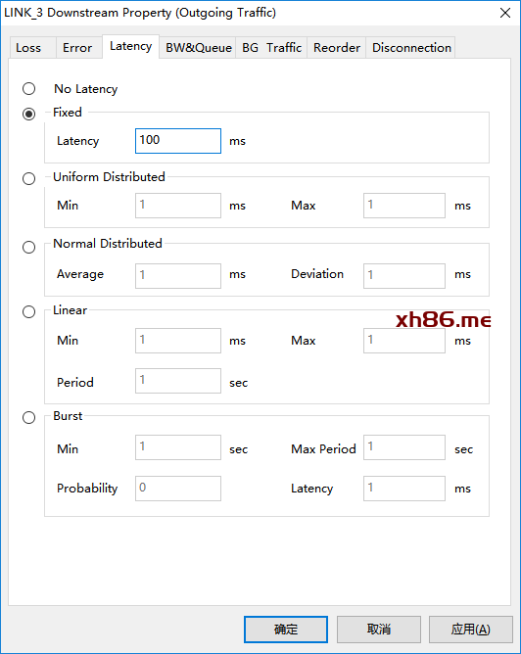The width and height of the screenshot is (521, 654).
Task: Choose Normal Distributed latency mode
Action: click(x=28, y=247)
